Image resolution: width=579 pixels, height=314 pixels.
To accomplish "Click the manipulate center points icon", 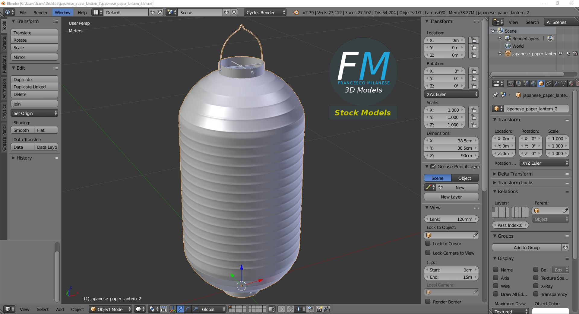I will click(x=163, y=309).
